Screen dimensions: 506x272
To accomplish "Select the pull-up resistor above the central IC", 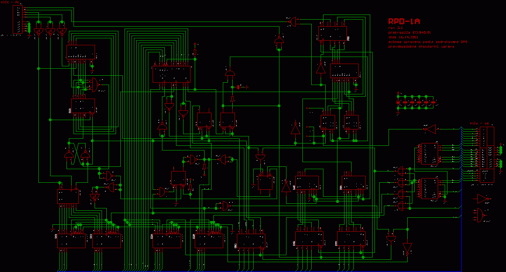I will coord(195,52).
